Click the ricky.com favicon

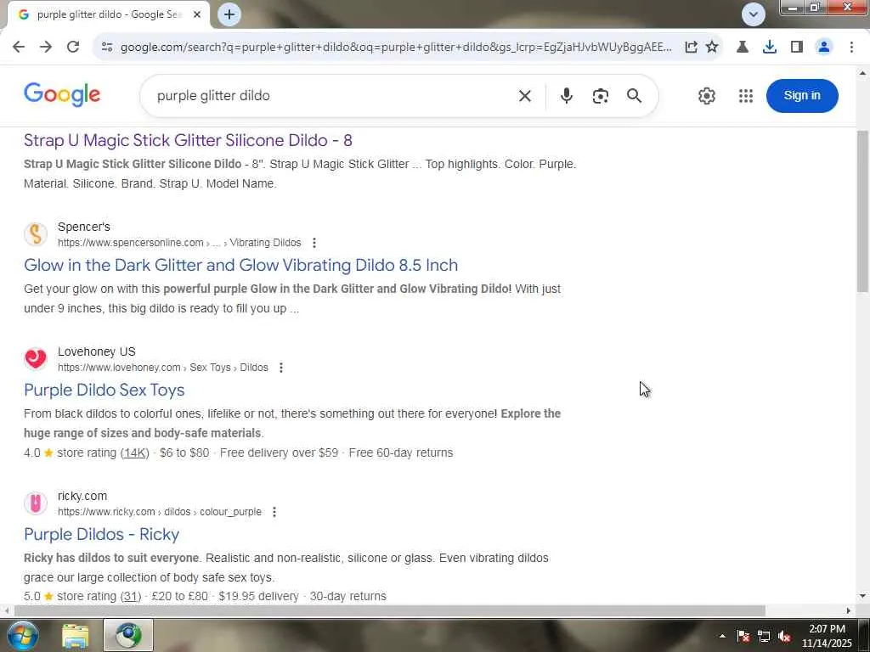click(36, 503)
